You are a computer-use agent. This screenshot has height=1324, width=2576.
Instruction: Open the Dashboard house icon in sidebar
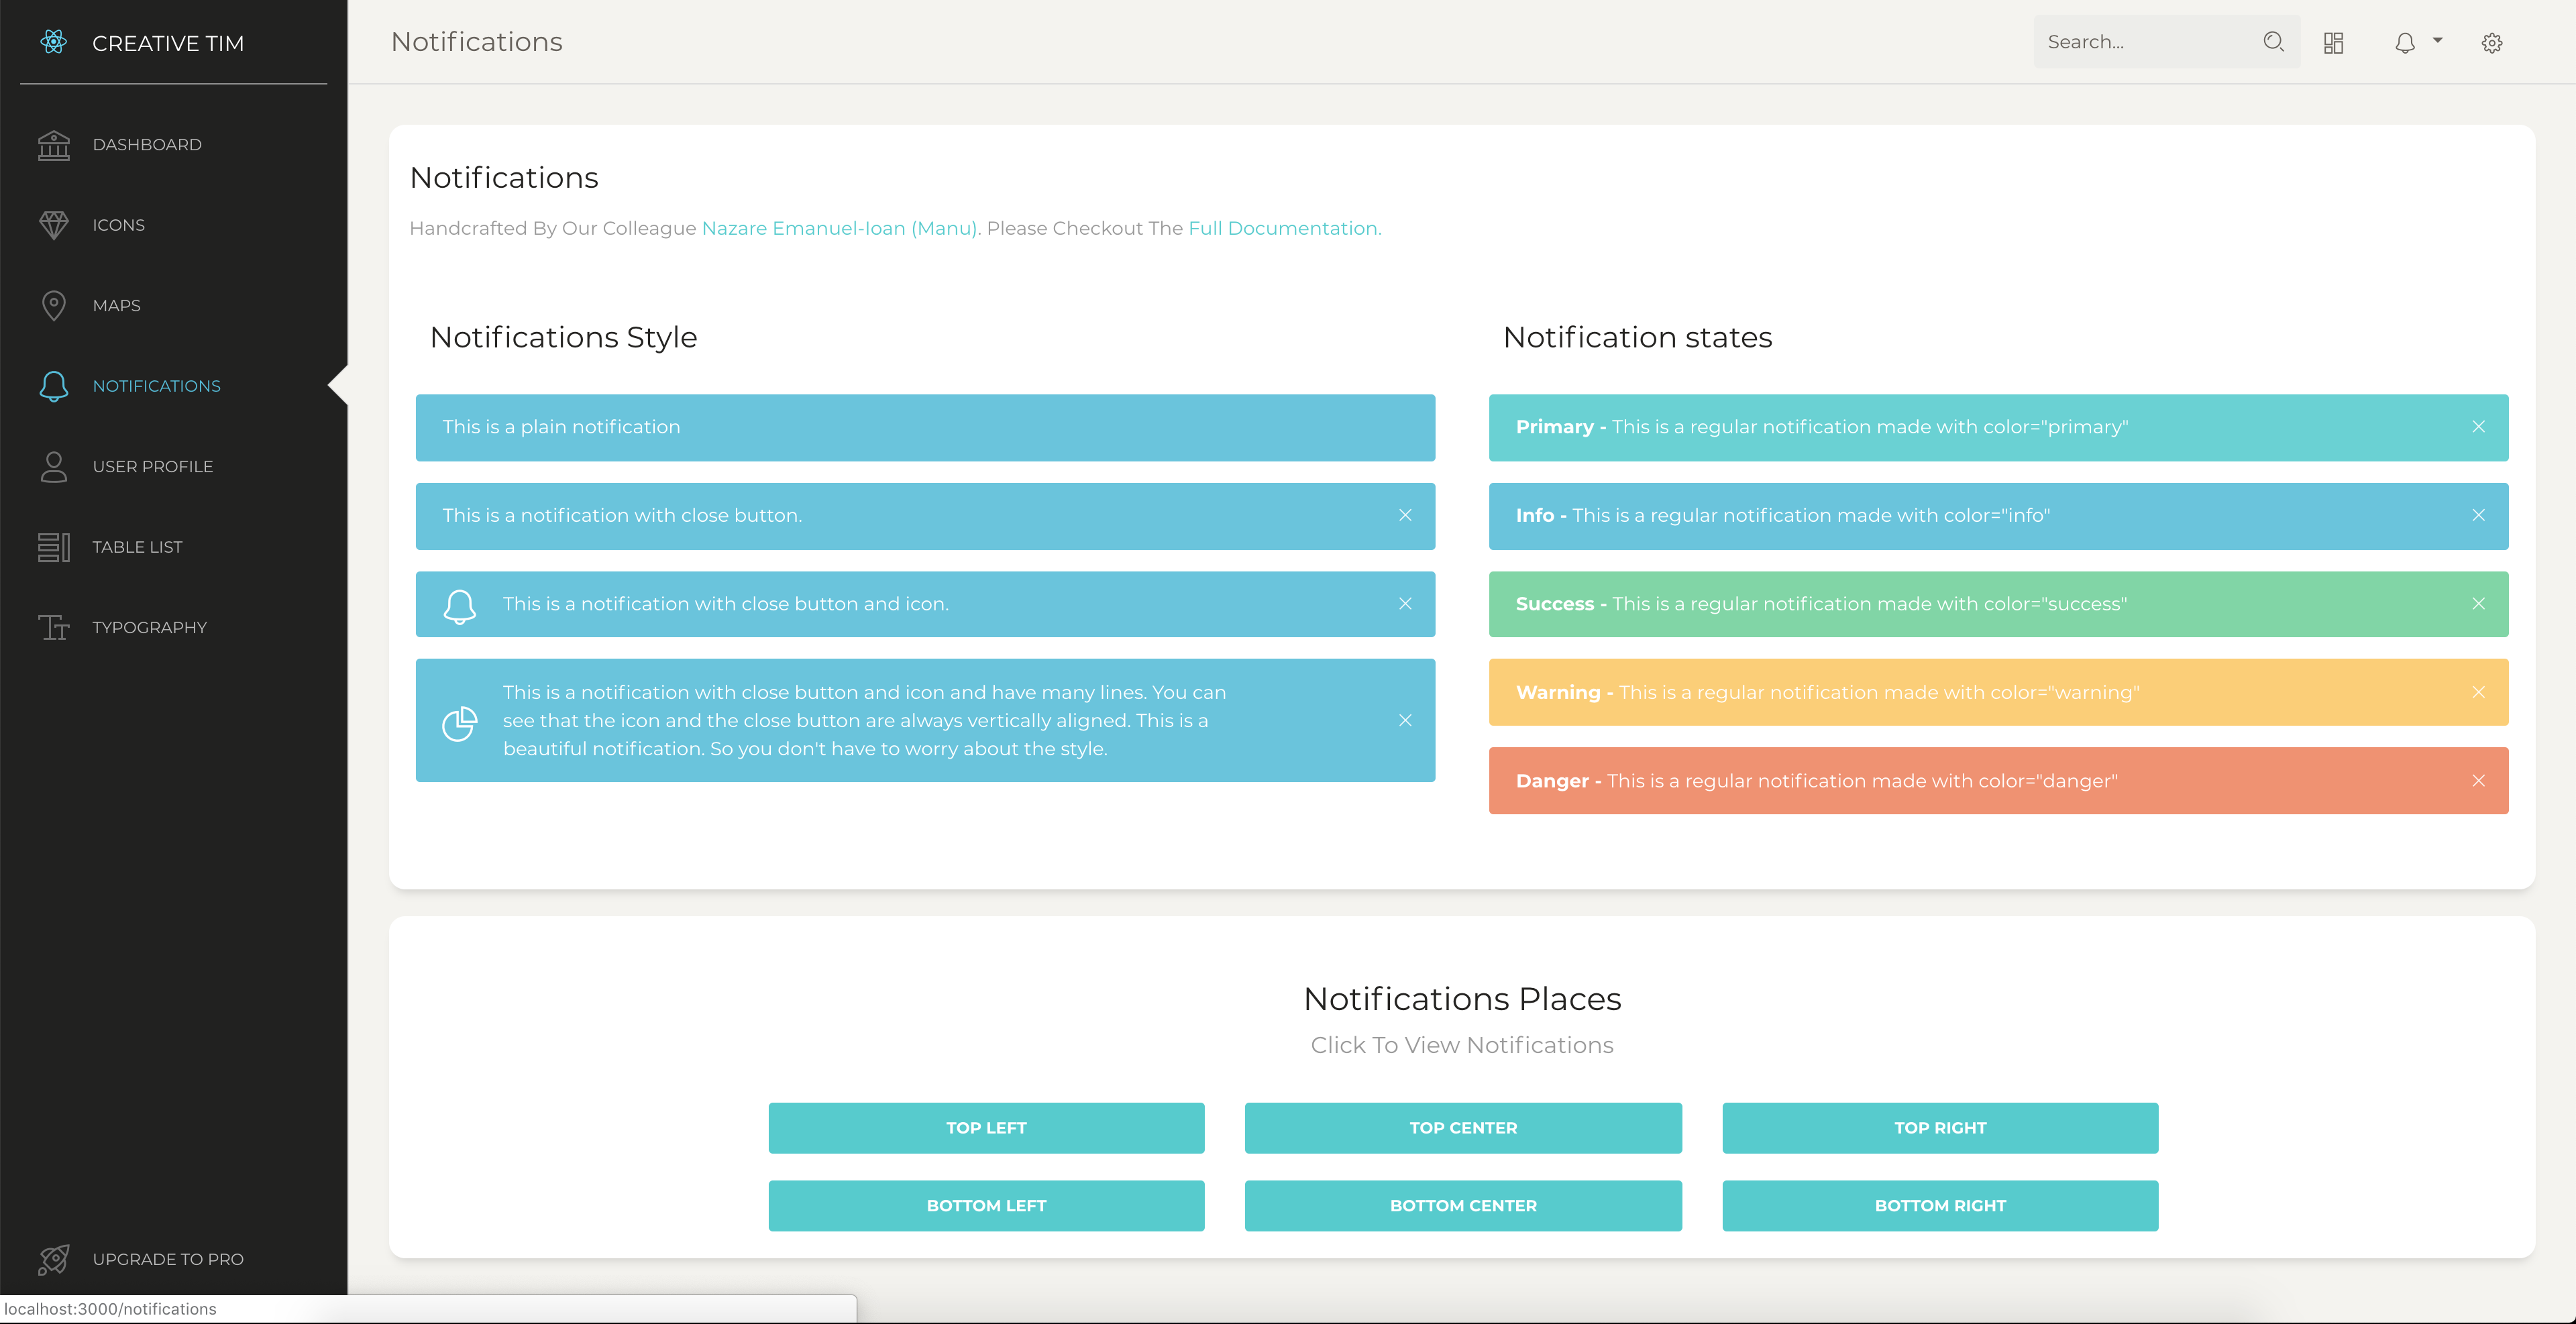tap(54, 145)
